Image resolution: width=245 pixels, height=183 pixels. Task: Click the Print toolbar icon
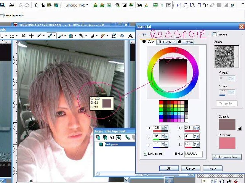[x=11, y=5]
